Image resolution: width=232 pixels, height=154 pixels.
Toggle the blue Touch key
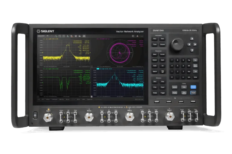coord(193,93)
